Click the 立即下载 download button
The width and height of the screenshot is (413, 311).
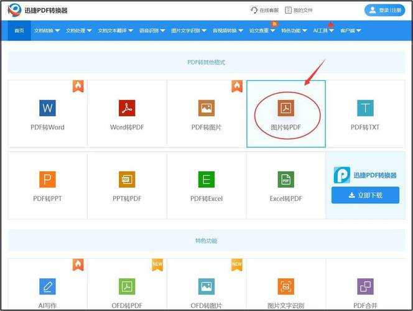coord(365,195)
